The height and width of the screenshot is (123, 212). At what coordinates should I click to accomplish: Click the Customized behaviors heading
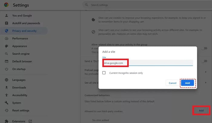[97, 95]
